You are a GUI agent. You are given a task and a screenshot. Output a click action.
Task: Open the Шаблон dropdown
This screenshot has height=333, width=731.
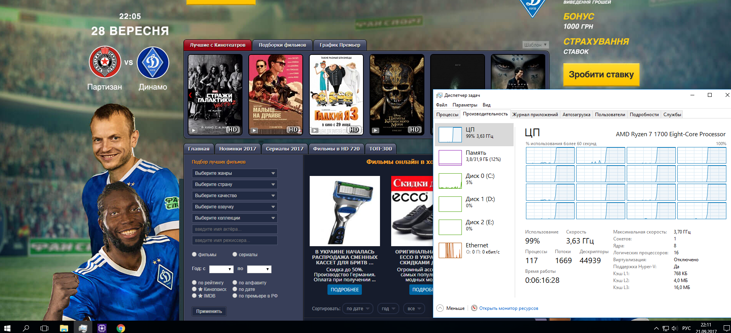(x=536, y=45)
